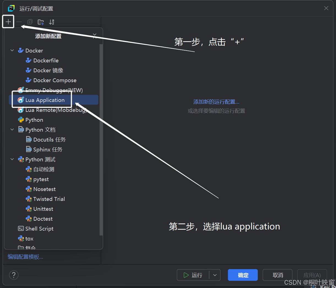
Task: Click the PyCharm logo in title bar
Action: pos(11,8)
